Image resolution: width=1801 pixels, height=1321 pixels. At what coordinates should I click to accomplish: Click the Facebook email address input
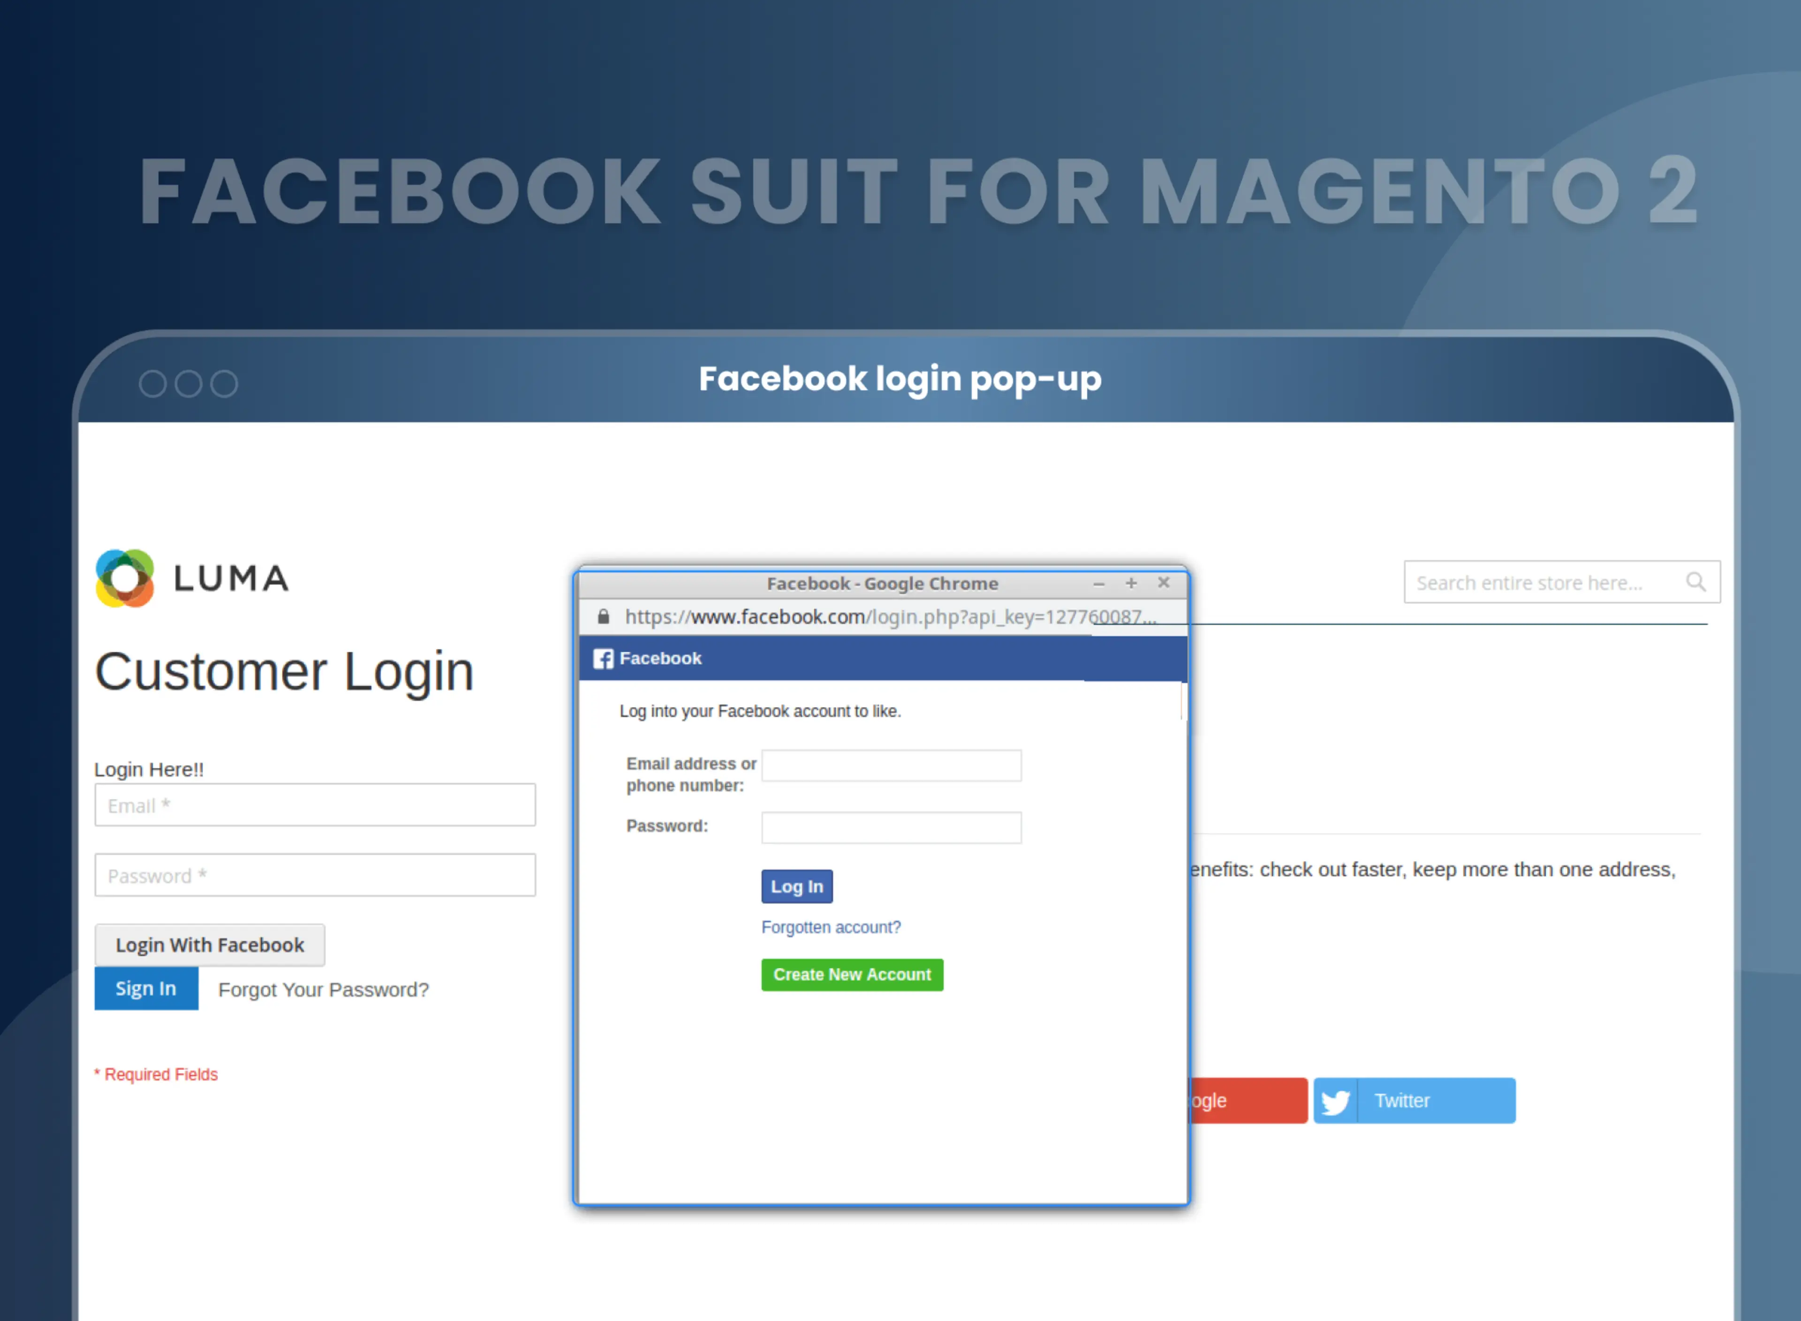(x=891, y=765)
